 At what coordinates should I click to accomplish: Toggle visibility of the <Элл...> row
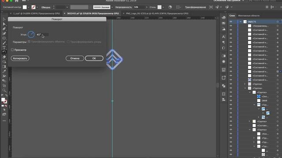pos(231,97)
